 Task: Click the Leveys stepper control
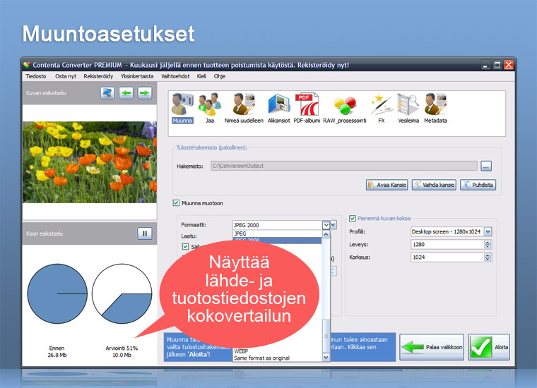pyautogui.click(x=488, y=244)
